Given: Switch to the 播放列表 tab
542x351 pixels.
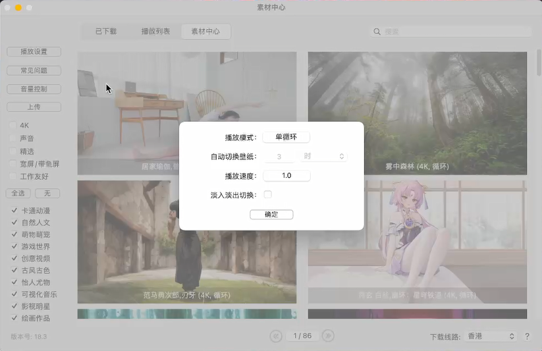Looking at the screenshot, I should [155, 31].
